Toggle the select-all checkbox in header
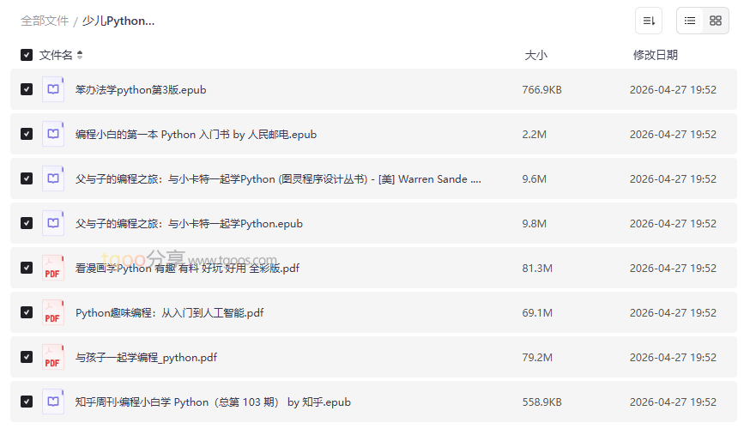This screenshot has height=441, width=750. pos(27,55)
